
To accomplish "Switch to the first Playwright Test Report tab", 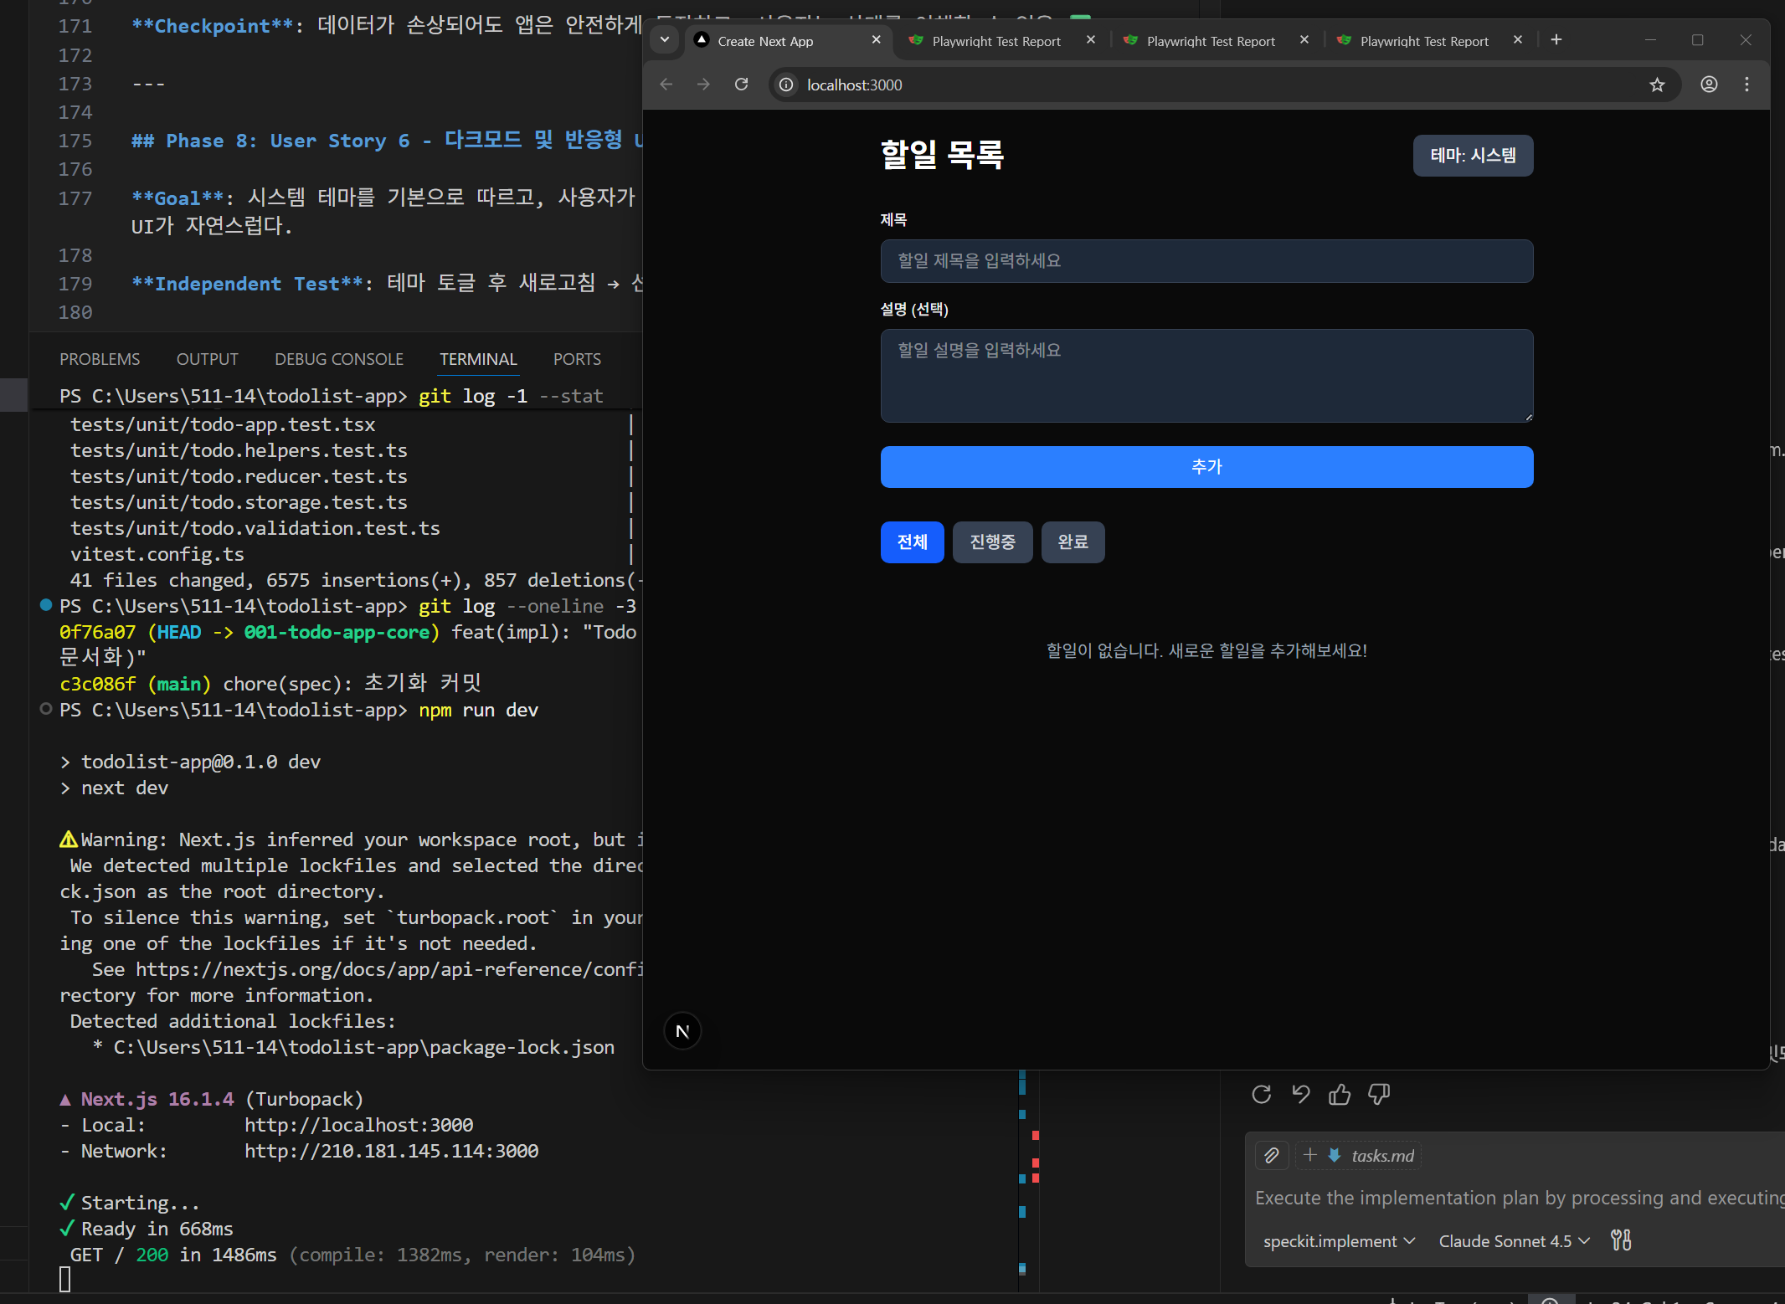I will (995, 41).
